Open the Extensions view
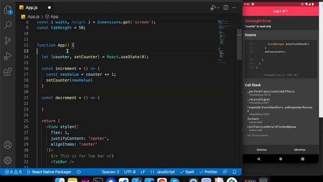 point(8,72)
